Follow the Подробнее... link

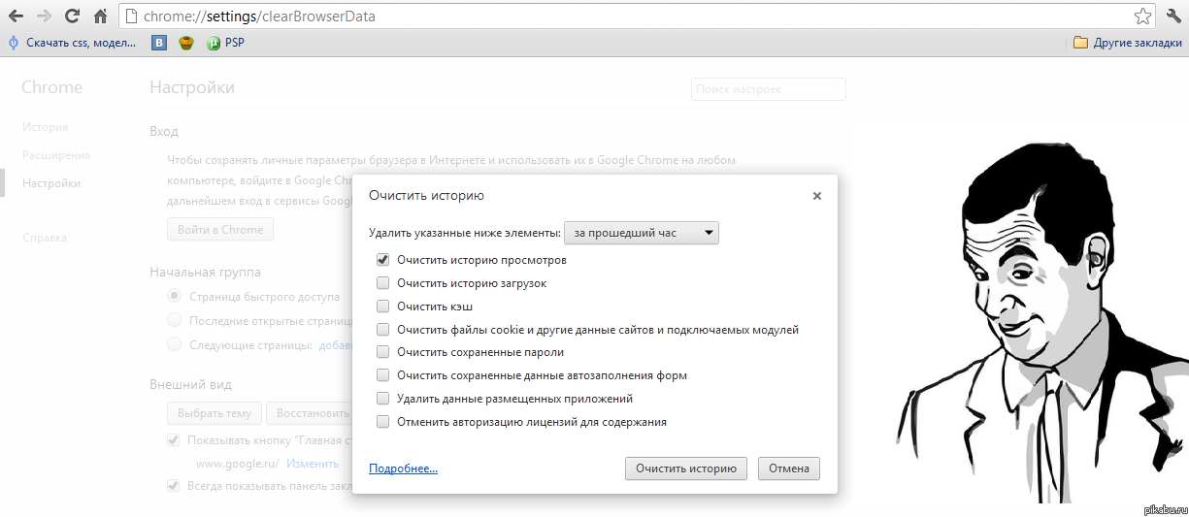click(x=403, y=469)
